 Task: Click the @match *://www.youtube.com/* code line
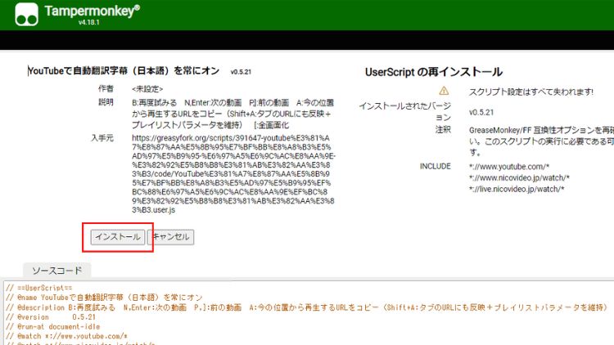[66, 336]
